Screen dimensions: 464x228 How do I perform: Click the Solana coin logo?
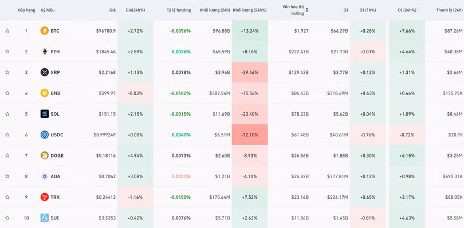click(x=45, y=113)
